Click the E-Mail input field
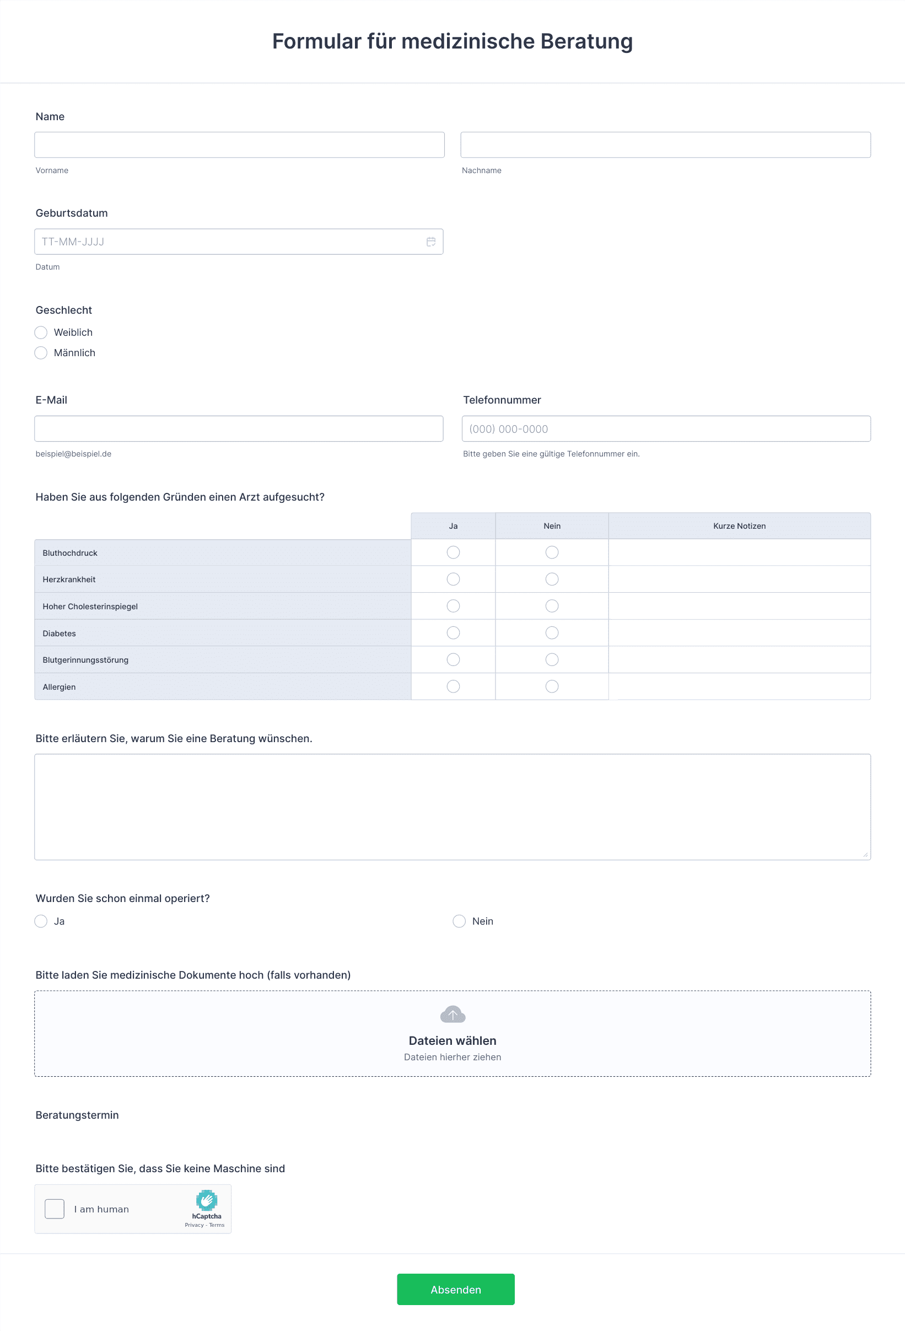This screenshot has width=905, height=1331. [x=239, y=429]
